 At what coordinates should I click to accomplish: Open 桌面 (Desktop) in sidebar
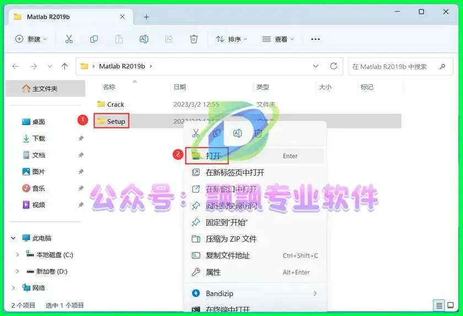pyautogui.click(x=34, y=122)
